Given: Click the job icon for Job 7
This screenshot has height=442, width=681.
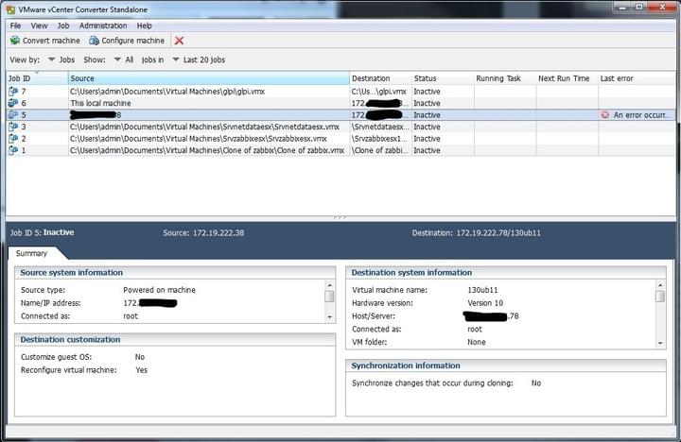Looking at the screenshot, I should (13, 91).
